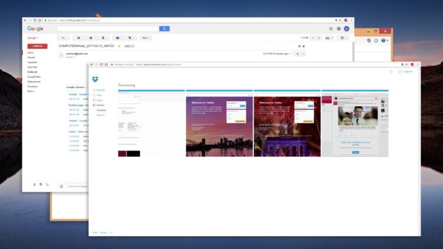Click the report spam icon in Gmail toolbar
Viewport: 443px width, 249px height.
click(91, 38)
